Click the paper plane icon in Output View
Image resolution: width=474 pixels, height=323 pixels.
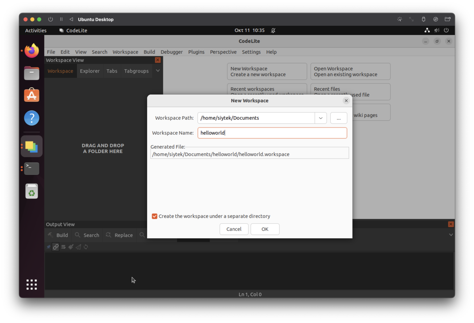pos(78,247)
